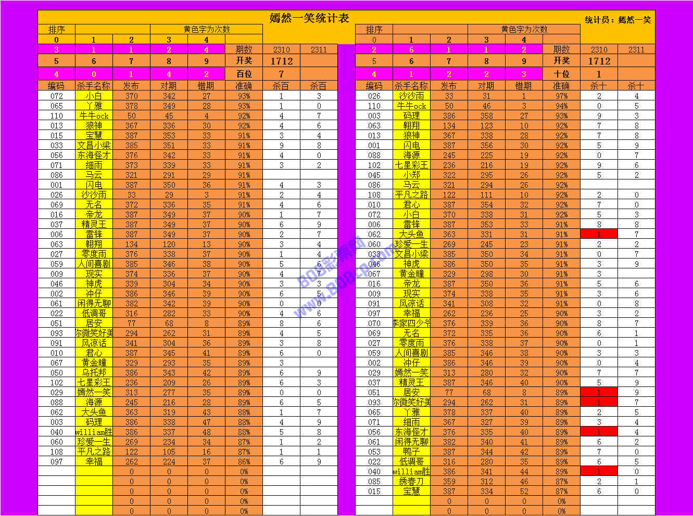The height and width of the screenshot is (516, 693).
Task: Click red cell in 大头鱼 row, 十位 table
Action: click(599, 234)
